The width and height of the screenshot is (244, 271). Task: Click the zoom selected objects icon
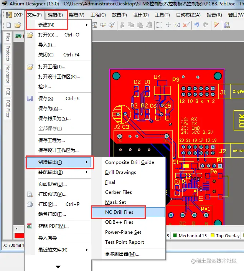point(103,25)
